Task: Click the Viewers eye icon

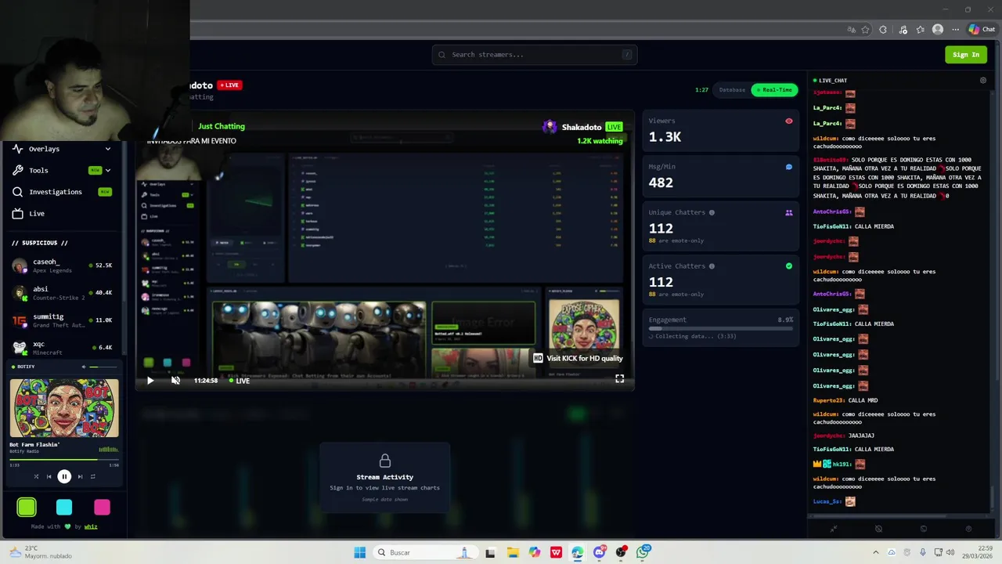Action: click(789, 121)
